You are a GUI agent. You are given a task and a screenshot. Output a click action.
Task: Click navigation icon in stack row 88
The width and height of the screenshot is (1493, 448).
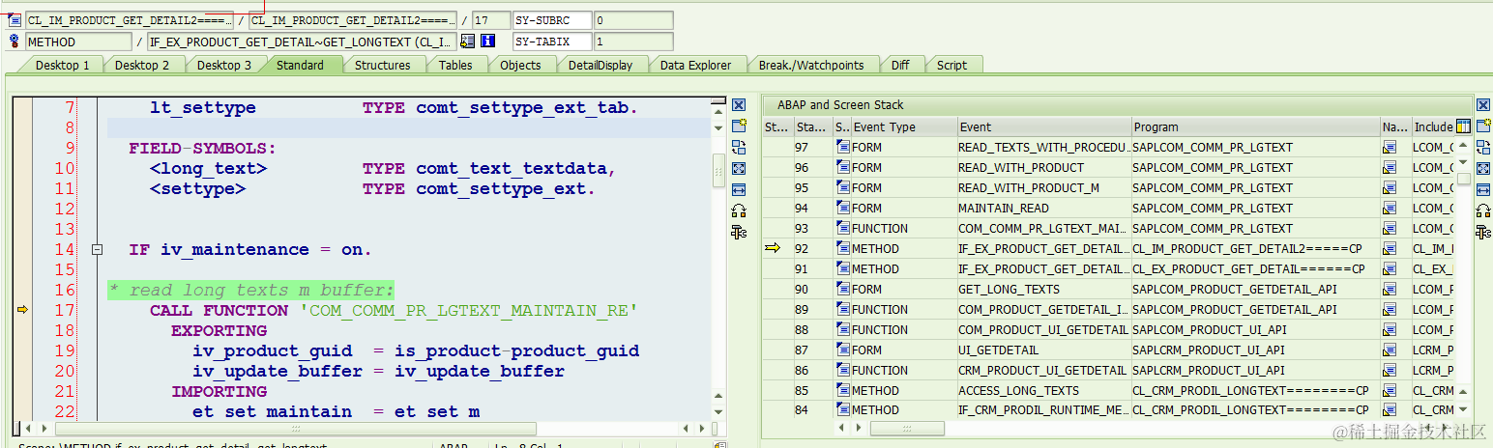tap(1390, 330)
